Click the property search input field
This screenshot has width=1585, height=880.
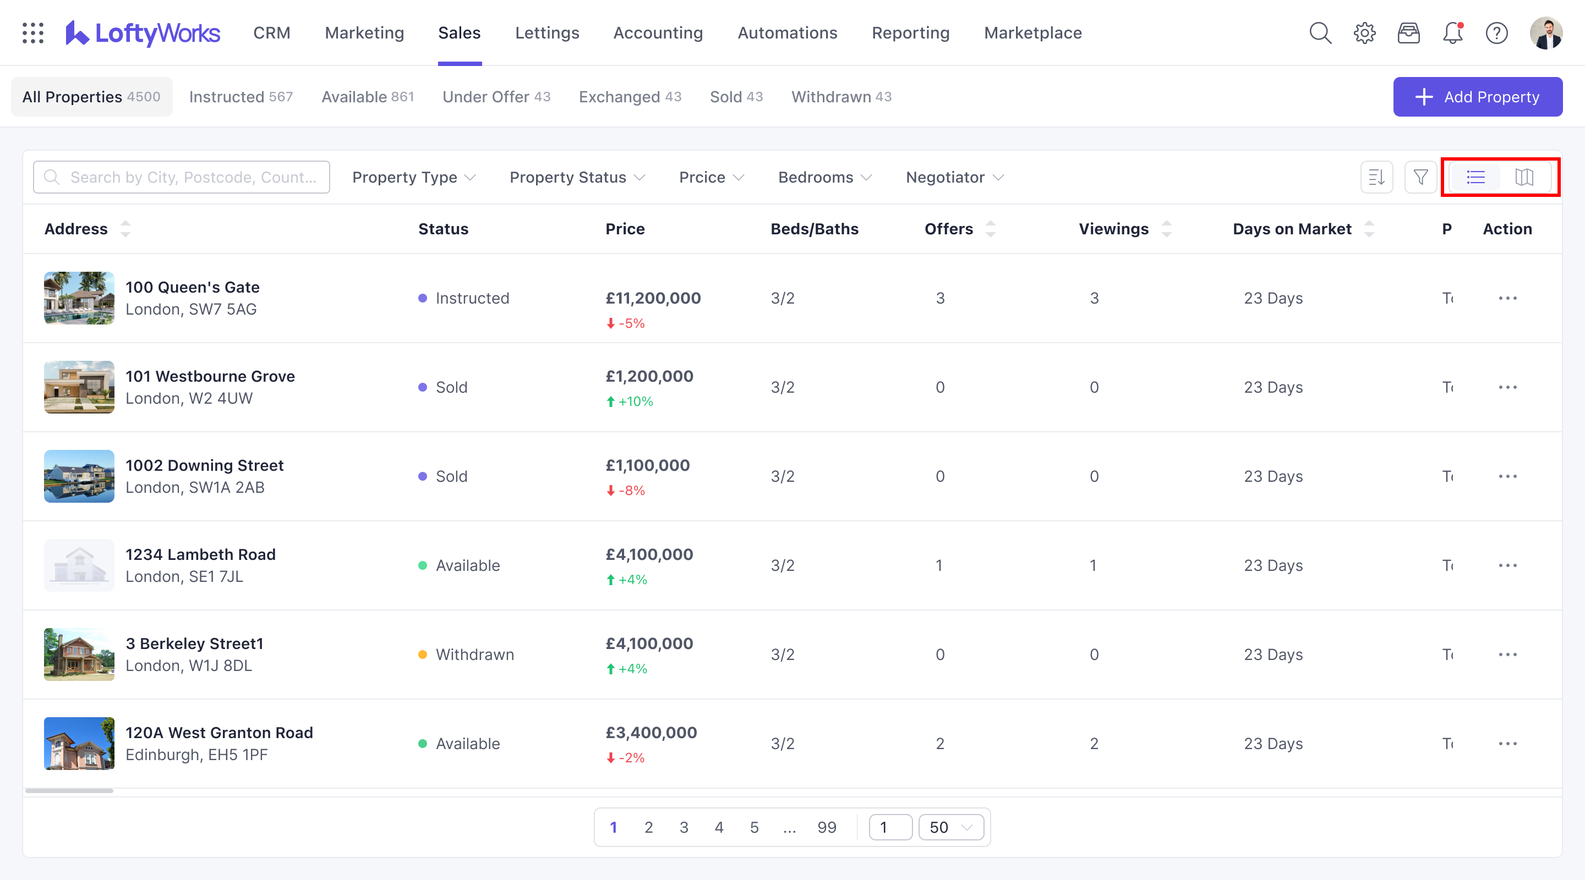(x=182, y=177)
